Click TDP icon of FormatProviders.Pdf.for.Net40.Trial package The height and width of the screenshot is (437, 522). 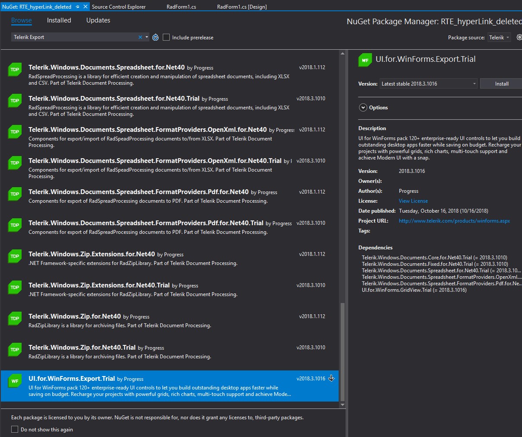15,225
